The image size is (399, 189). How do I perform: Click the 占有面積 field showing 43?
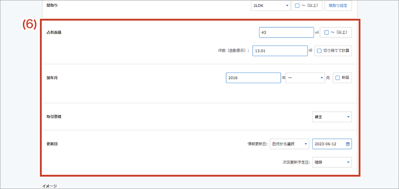point(285,32)
